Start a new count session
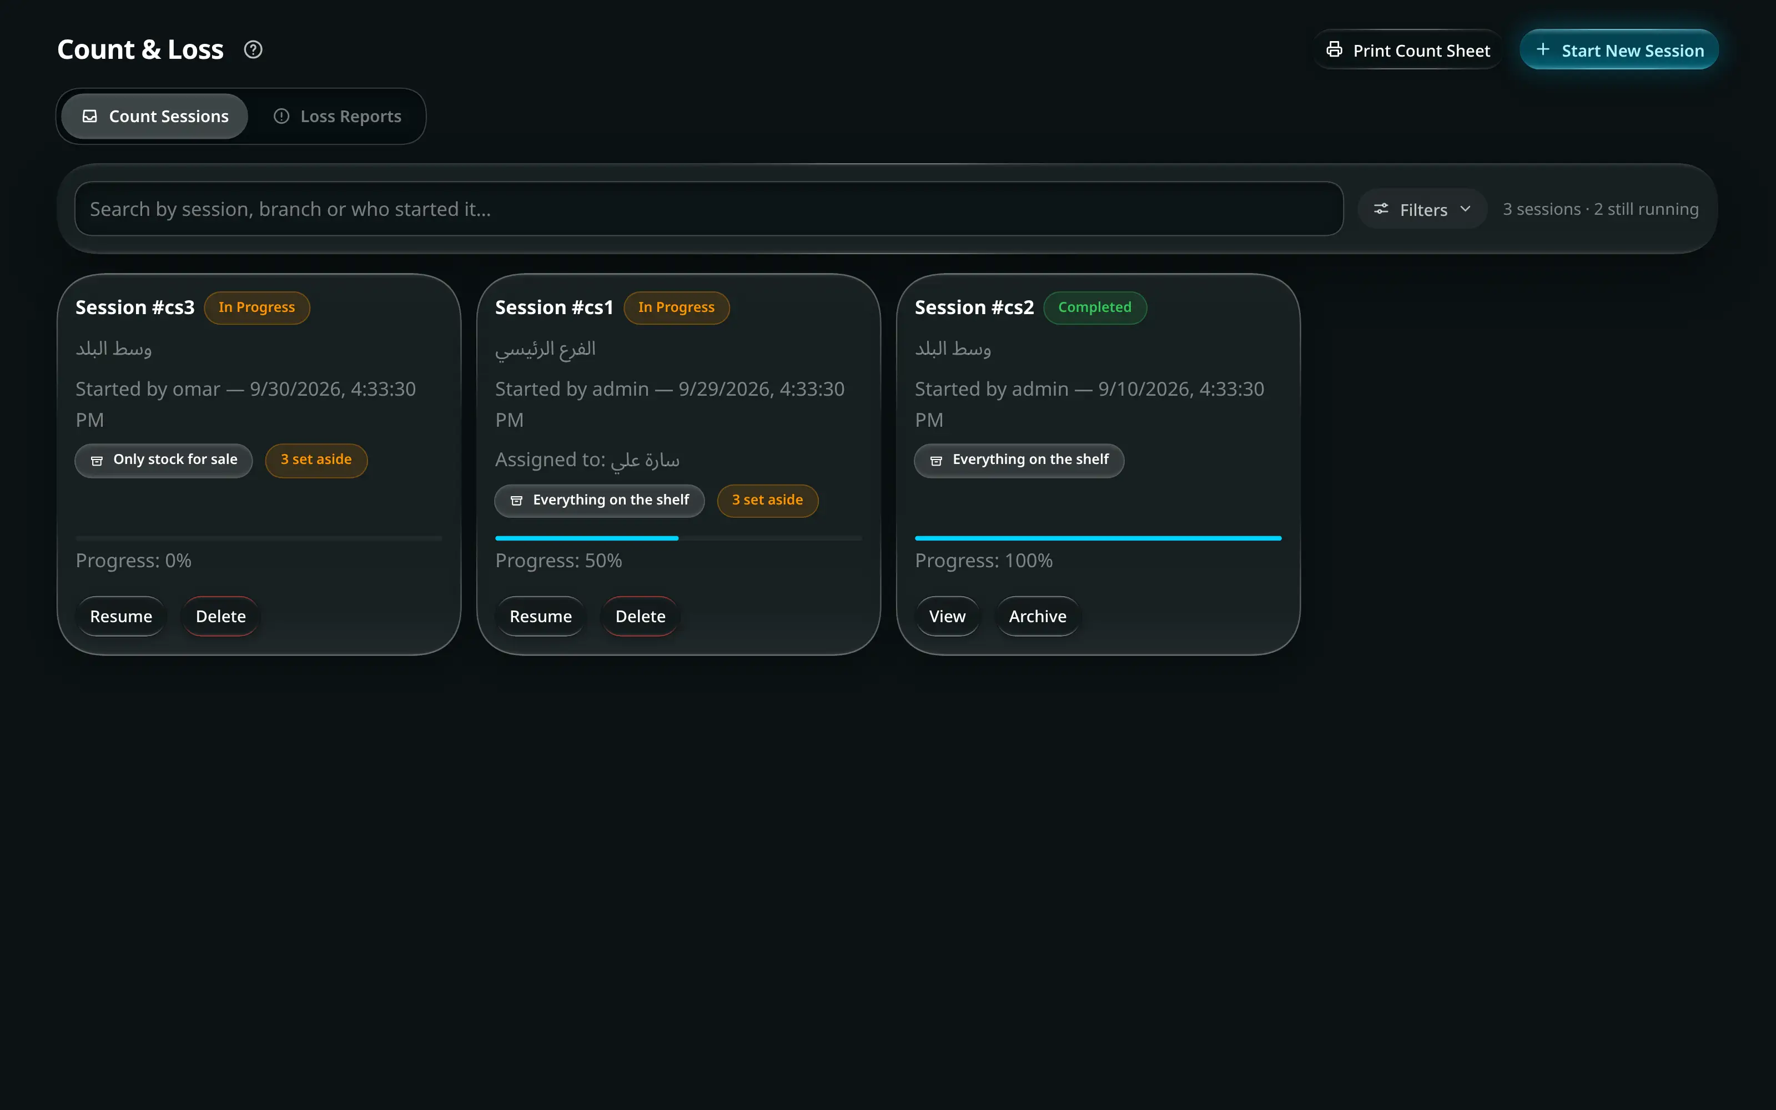This screenshot has height=1110, width=1776. pos(1619,50)
